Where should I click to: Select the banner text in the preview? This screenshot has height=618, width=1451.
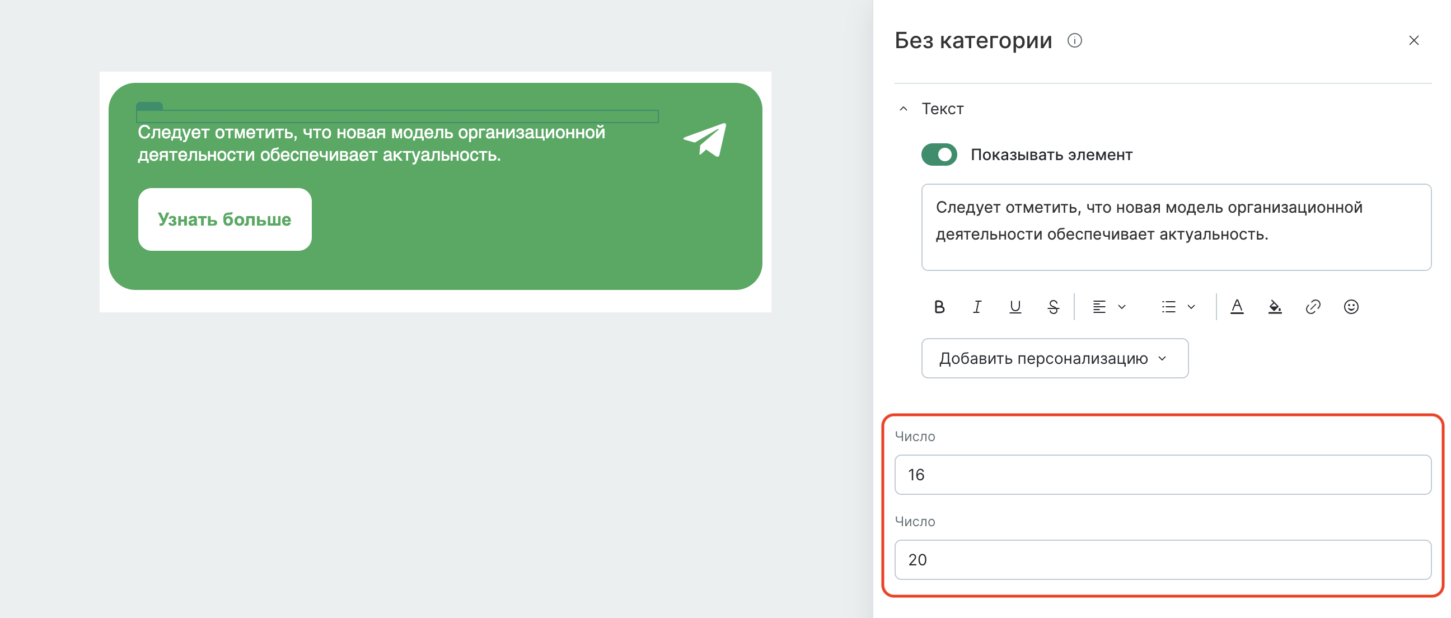[372, 143]
